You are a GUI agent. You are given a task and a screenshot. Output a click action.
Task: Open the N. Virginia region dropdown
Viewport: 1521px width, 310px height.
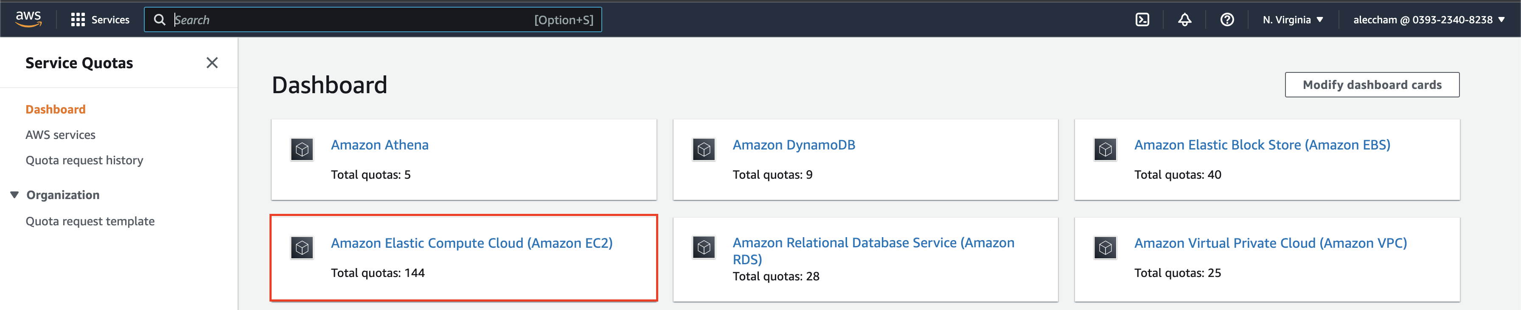pos(1293,20)
